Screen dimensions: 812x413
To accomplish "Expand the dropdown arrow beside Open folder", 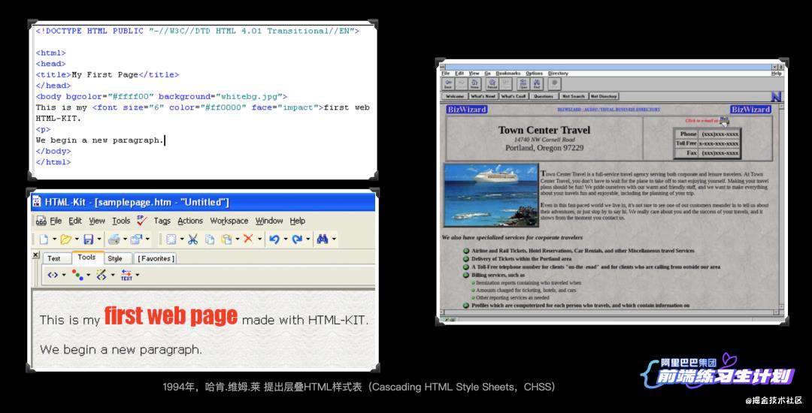I will (77, 240).
